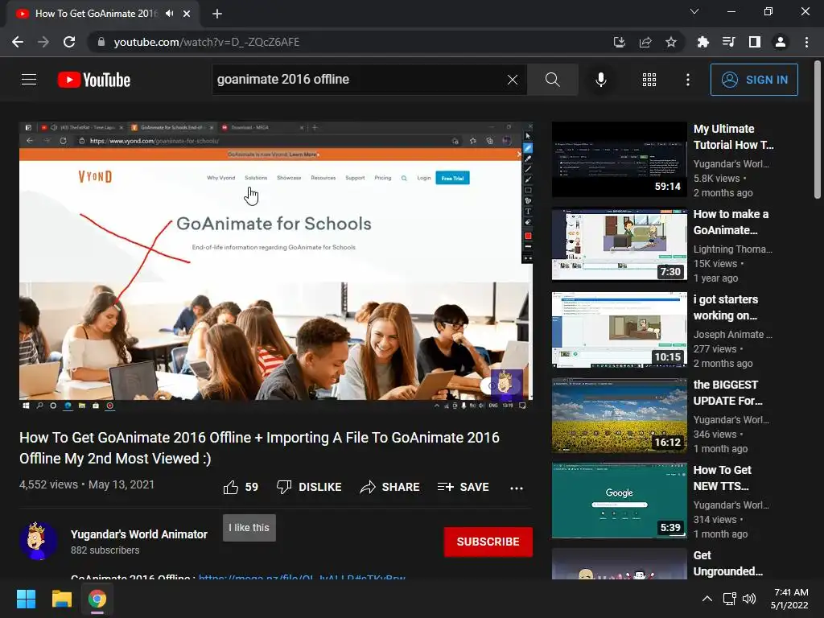Image resolution: width=824 pixels, height=618 pixels.
Task: View site information lock icon
Action: [x=101, y=42]
